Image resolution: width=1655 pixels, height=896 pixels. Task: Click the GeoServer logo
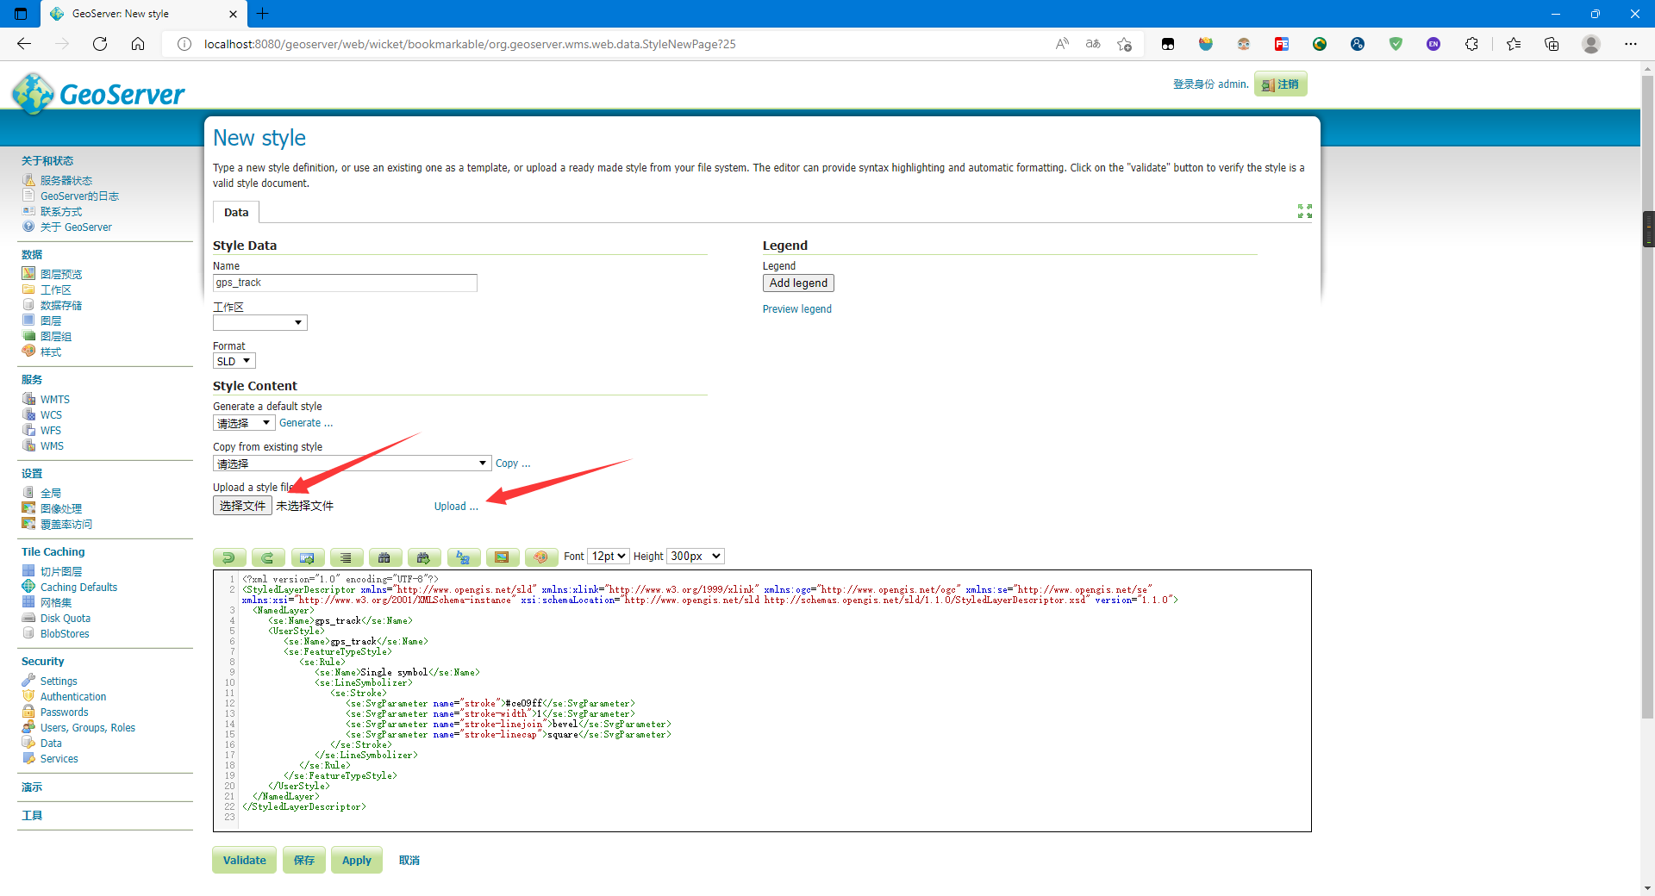[99, 93]
